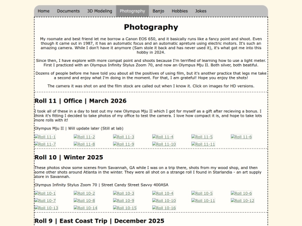This screenshot has height=226, width=302.
Task: Select the Roll 11-8 thumbnail
Action: [84, 144]
